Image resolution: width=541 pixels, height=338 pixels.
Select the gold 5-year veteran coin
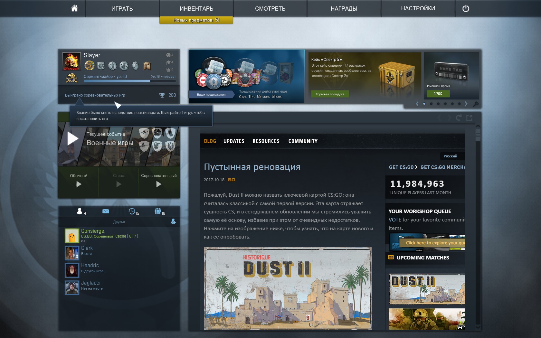point(90,66)
